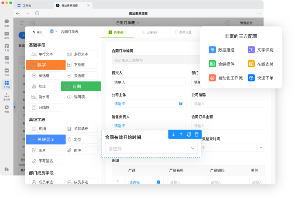Move field down with down arrow

tap(173, 134)
